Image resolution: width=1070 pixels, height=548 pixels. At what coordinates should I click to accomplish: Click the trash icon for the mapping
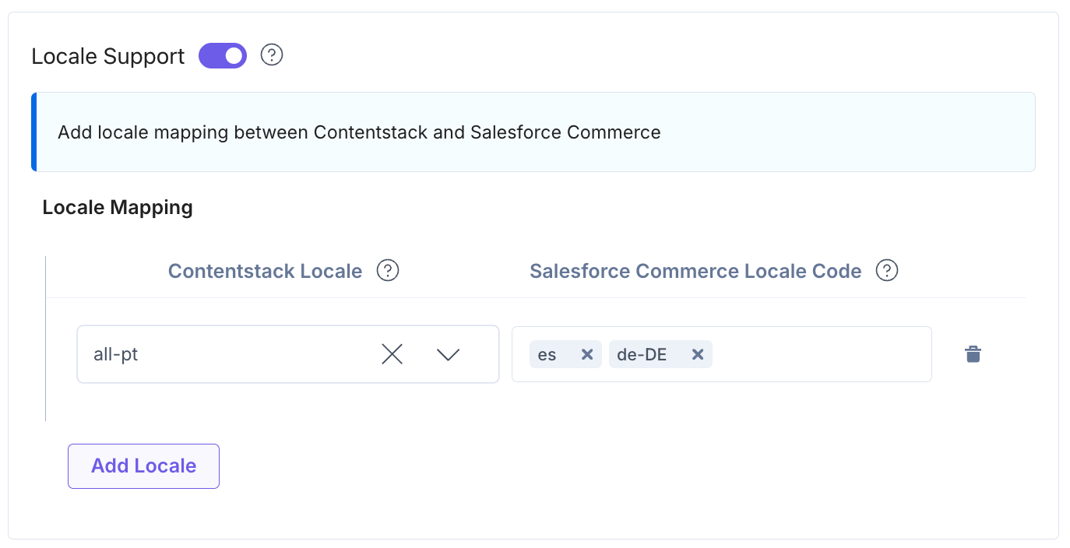[x=973, y=353]
